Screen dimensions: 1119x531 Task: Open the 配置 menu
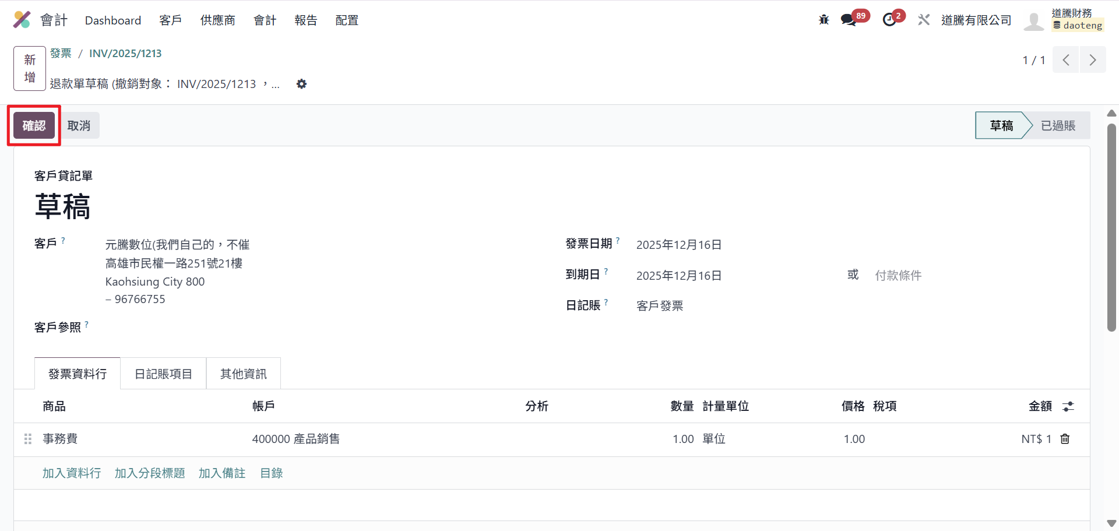coord(347,20)
